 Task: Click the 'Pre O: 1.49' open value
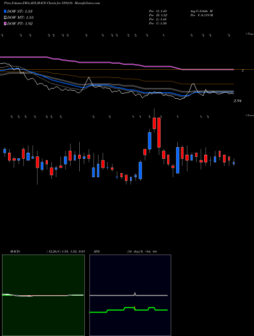point(158,11)
